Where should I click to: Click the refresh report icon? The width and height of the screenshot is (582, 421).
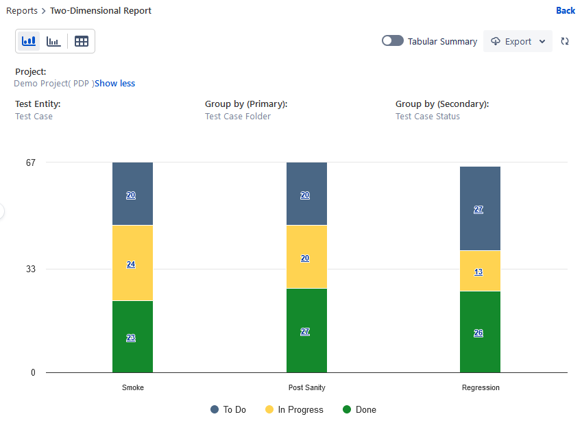click(x=565, y=41)
